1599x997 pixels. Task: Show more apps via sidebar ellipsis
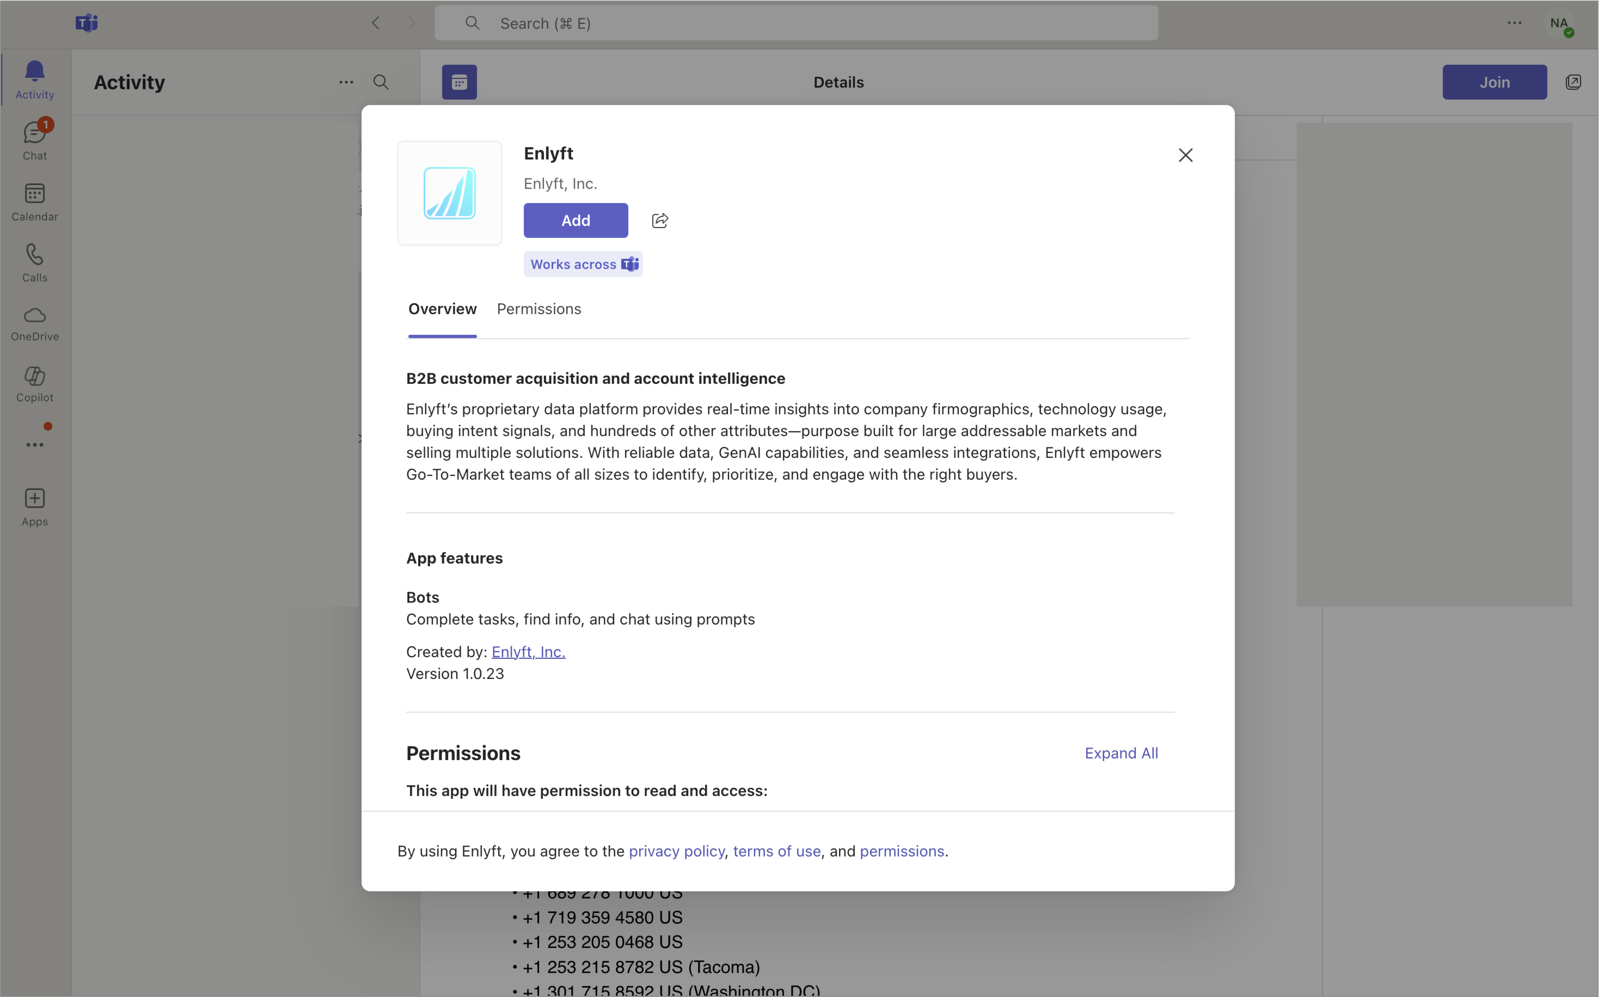(35, 444)
